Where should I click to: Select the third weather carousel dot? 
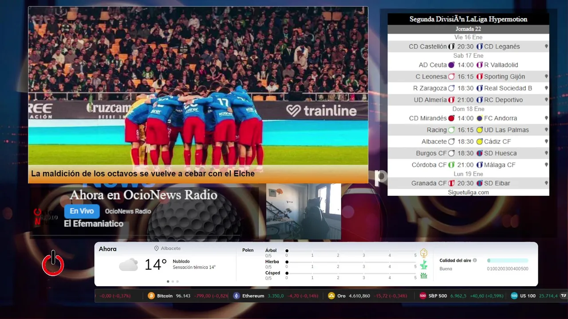coord(177,281)
